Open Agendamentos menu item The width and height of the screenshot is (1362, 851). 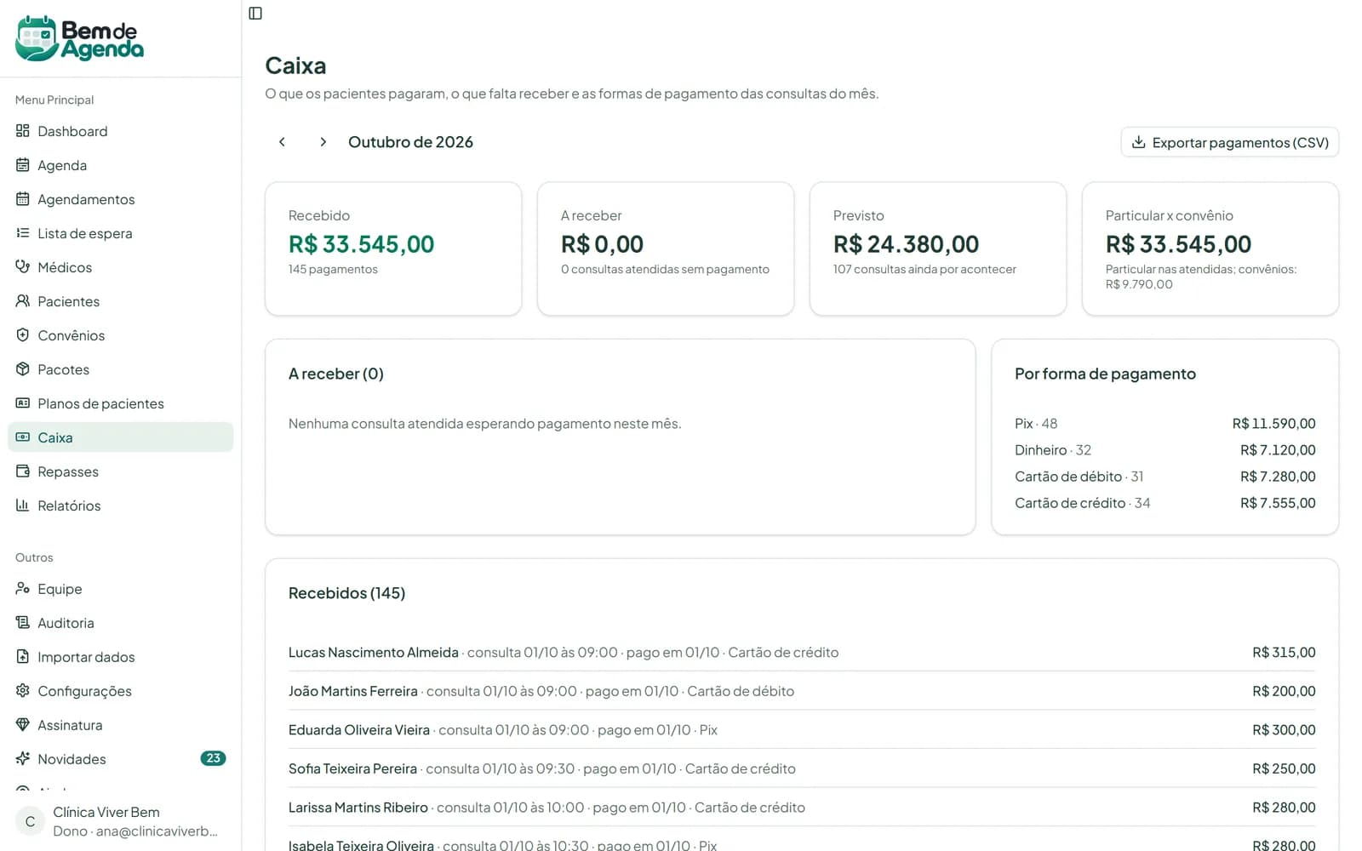[x=120, y=199]
